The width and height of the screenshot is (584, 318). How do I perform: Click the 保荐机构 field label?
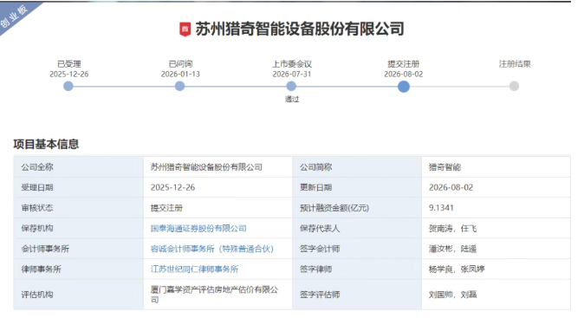[x=37, y=228]
